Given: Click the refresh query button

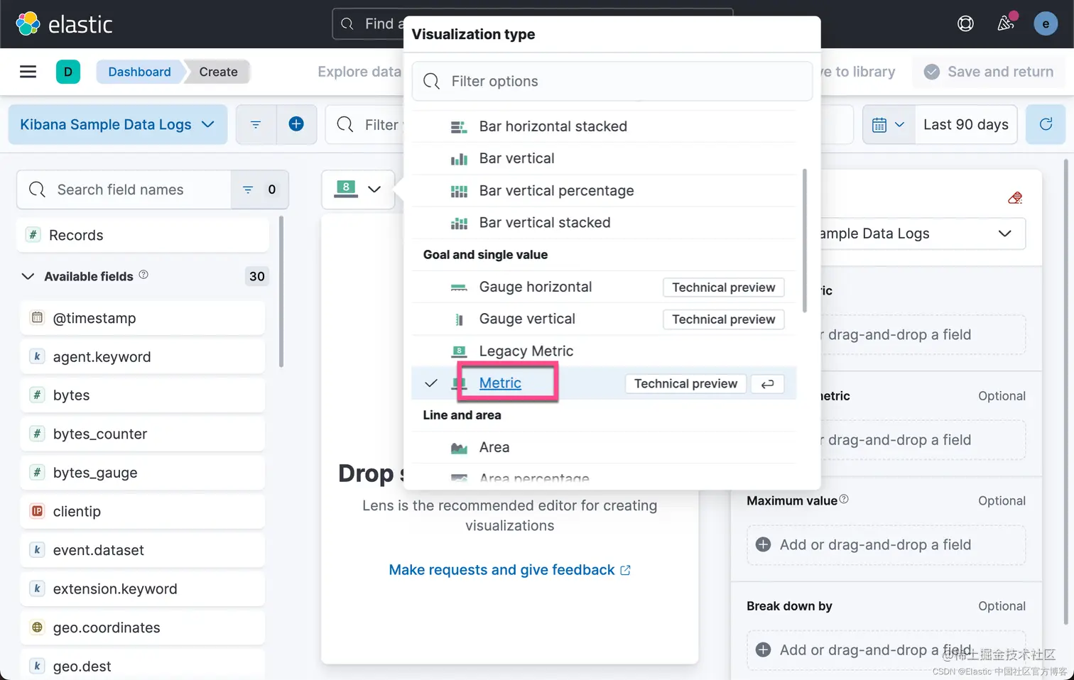Looking at the screenshot, I should 1046,124.
